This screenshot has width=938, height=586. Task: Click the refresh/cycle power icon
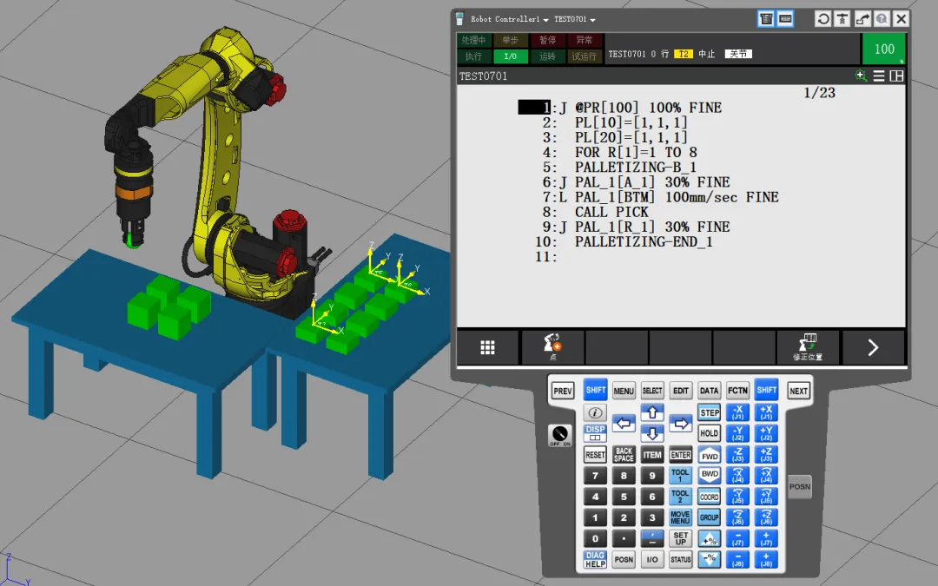[823, 19]
